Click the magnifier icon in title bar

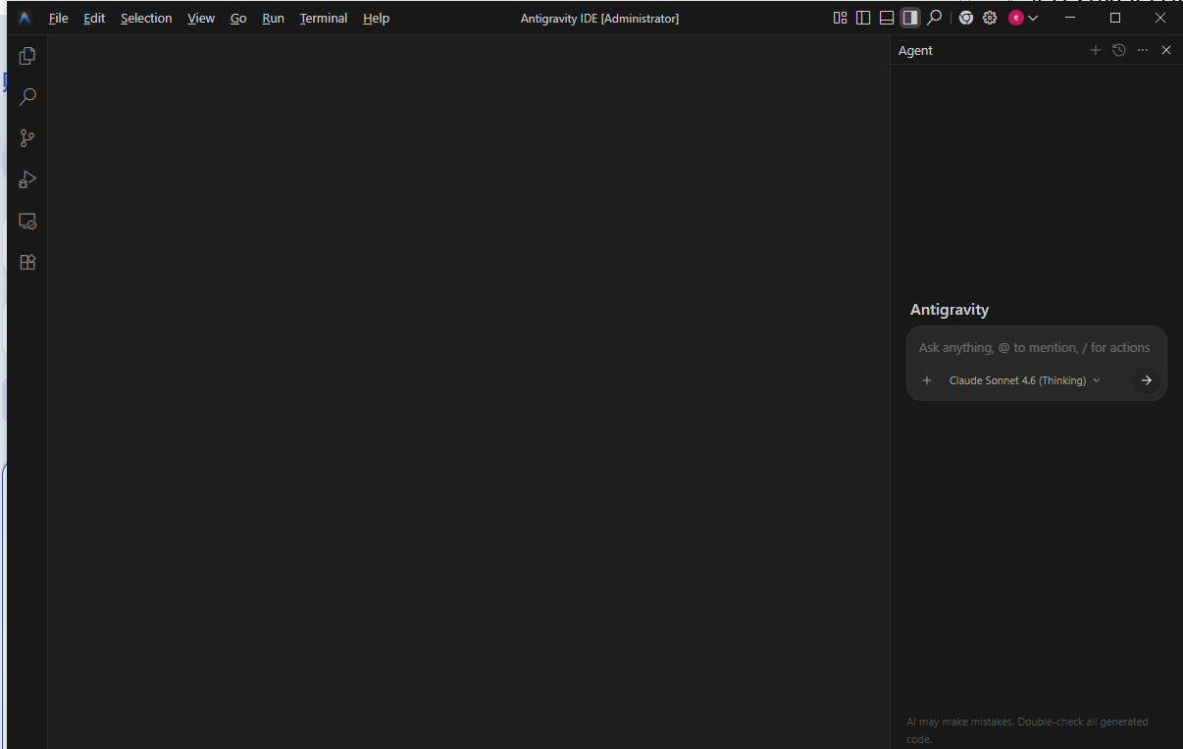(935, 18)
